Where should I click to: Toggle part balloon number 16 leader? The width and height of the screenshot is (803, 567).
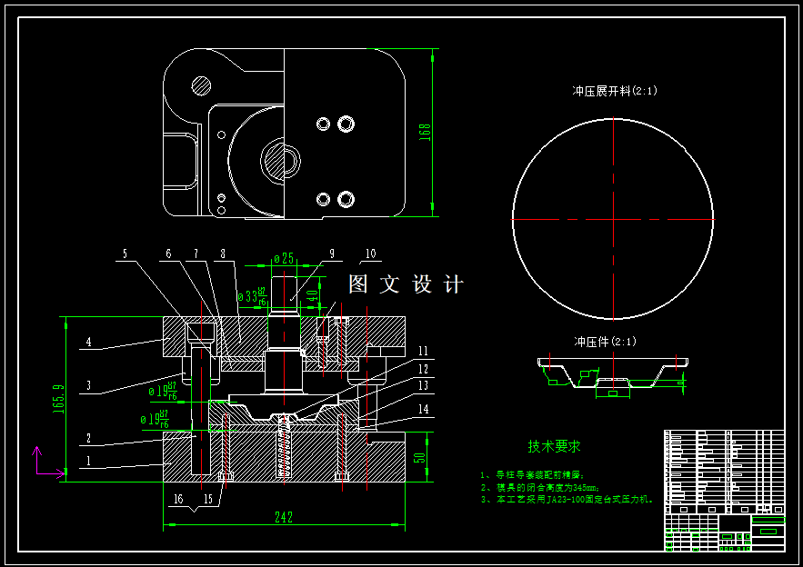click(x=178, y=498)
